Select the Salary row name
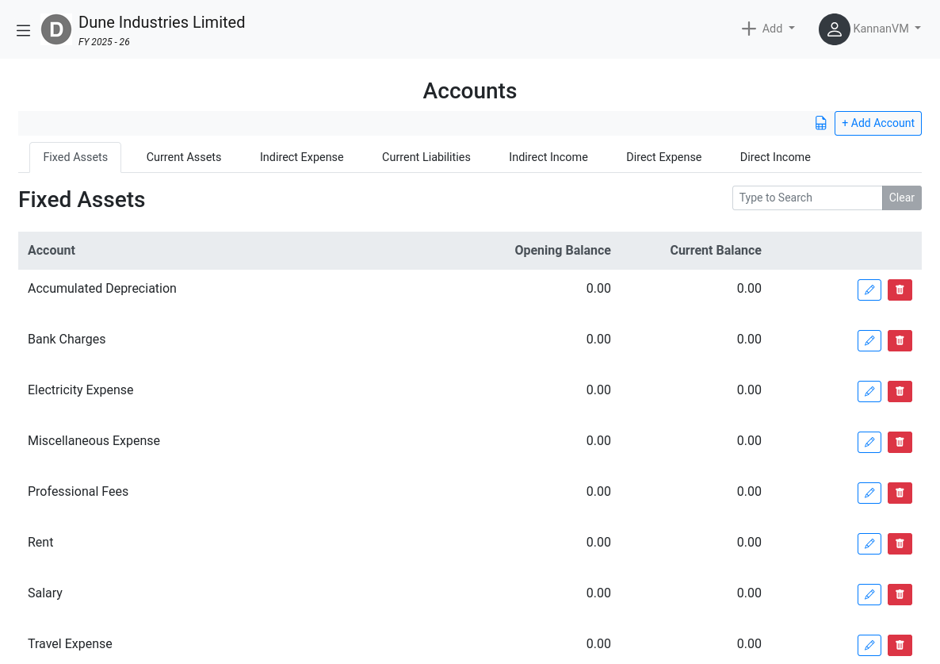The height and width of the screenshot is (664, 940). tap(45, 593)
